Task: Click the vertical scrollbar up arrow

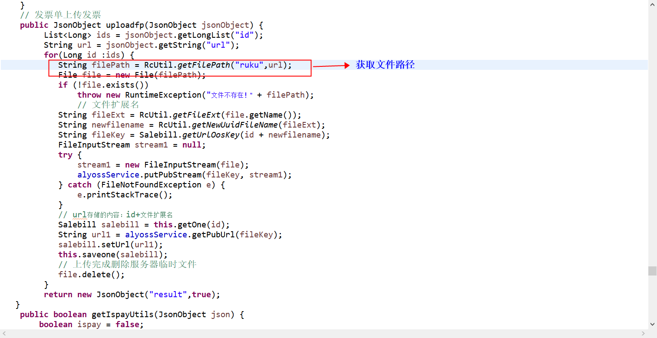Action: tap(652, 4)
